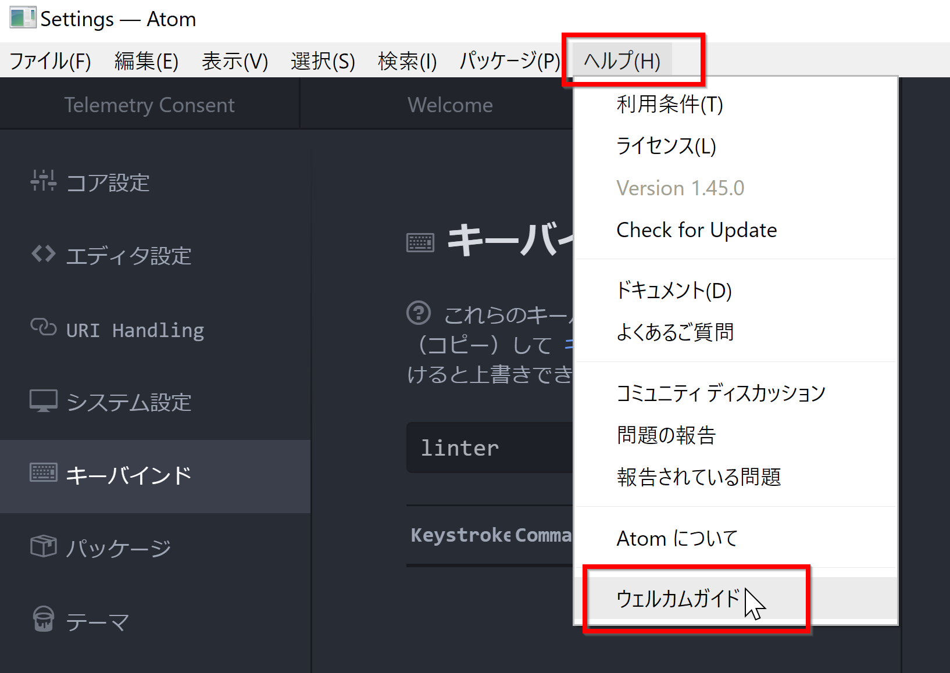This screenshot has height=673, width=950.
Task: Click the code brackets icon beside エディタ設定
Action: [44, 254]
